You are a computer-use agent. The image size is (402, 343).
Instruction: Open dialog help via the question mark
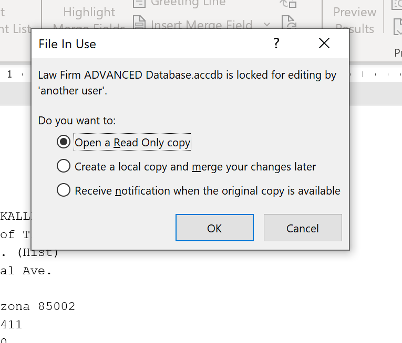[276, 43]
